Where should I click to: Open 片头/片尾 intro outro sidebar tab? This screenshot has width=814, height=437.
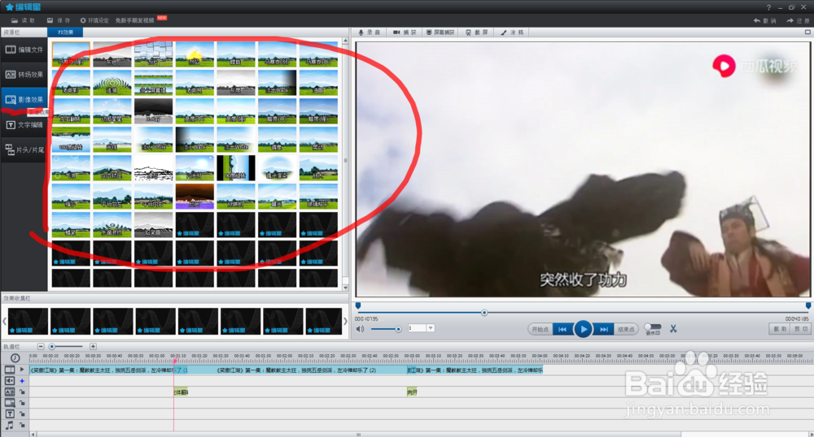pyautogui.click(x=24, y=150)
